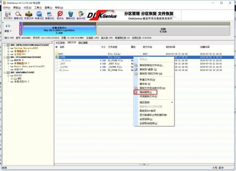
Task: Switch to the 分区参数 tab
Action: (60, 43)
